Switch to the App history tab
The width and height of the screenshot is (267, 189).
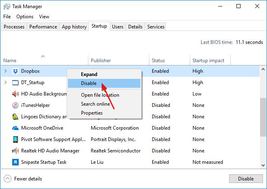74,27
